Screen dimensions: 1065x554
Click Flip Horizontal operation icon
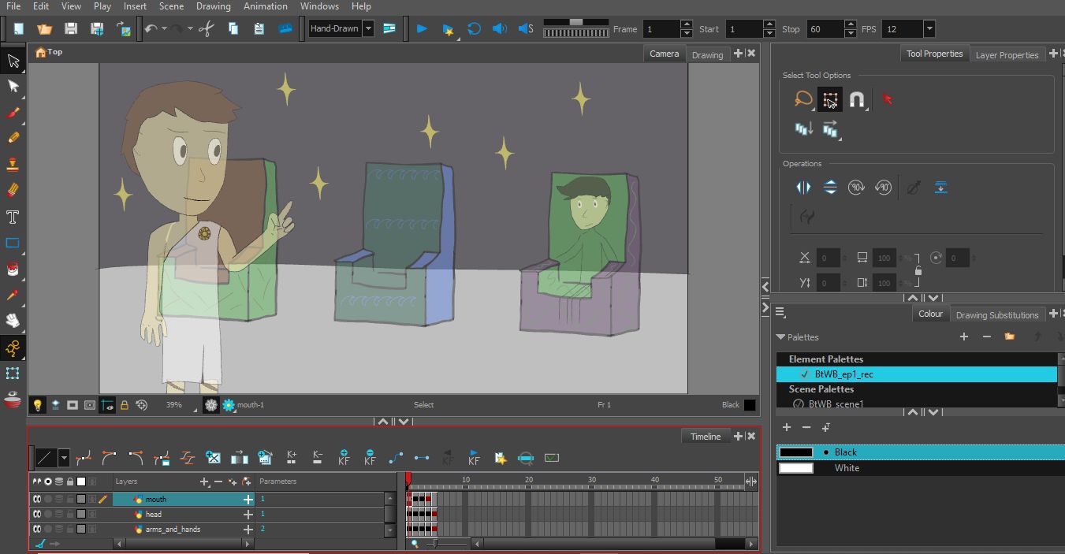coord(803,188)
